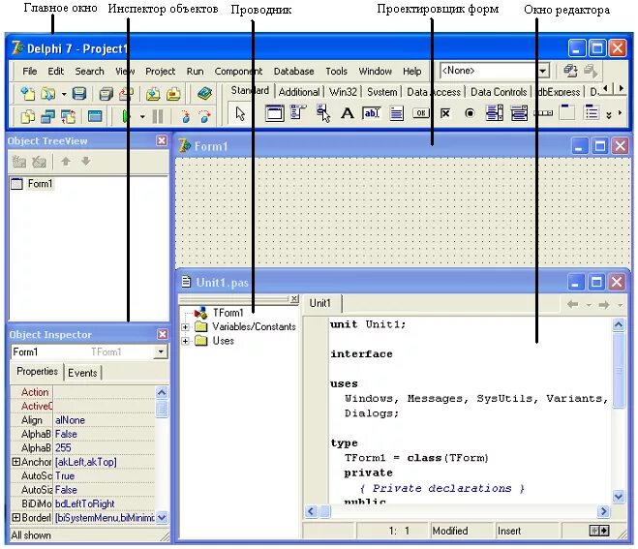The width and height of the screenshot is (638, 549).
Task: Select the Edit component icon
Action: pyautogui.click(x=372, y=112)
